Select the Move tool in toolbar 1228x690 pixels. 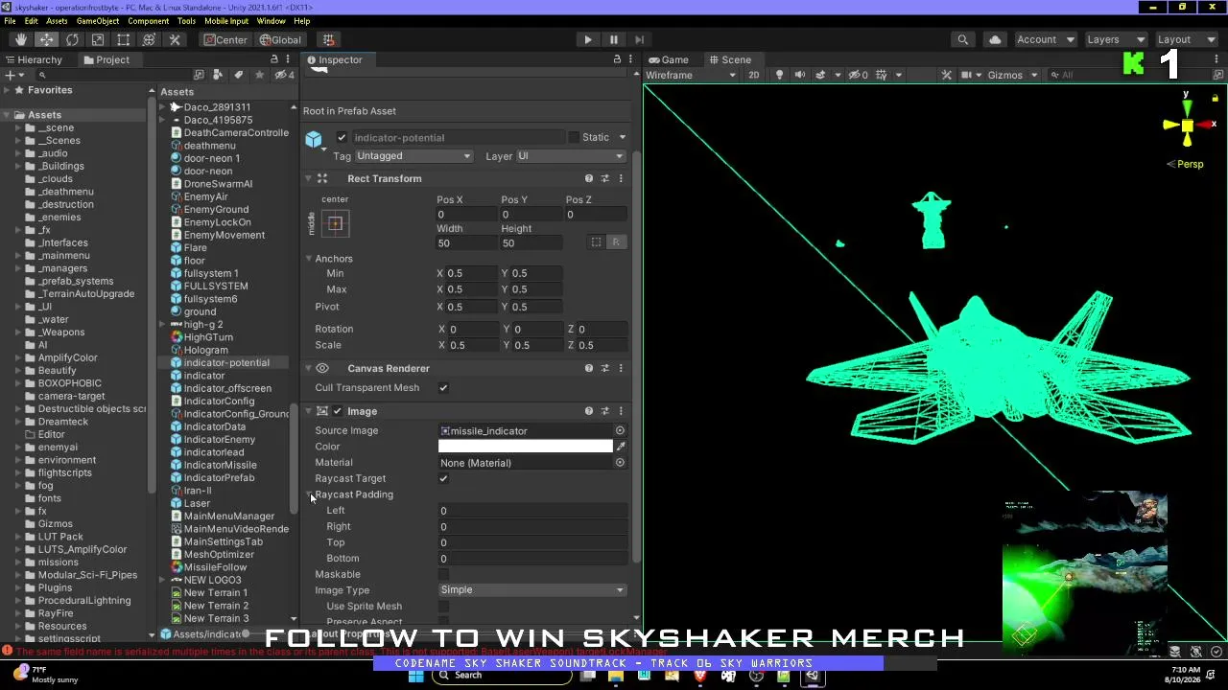click(46, 39)
